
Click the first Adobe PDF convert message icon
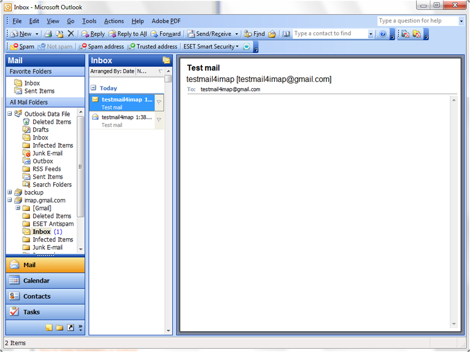click(x=405, y=34)
